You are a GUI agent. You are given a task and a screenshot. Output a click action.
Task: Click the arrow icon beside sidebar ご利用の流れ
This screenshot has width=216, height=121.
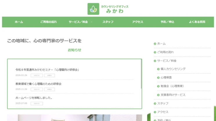pos(155,52)
